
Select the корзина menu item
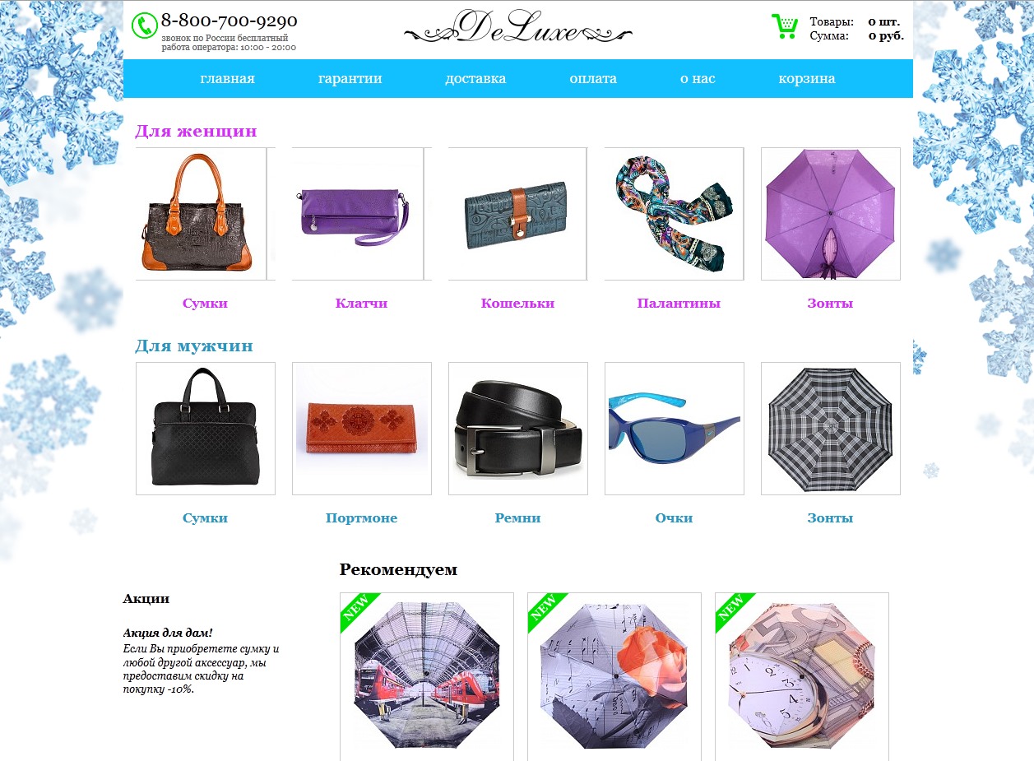pos(807,79)
